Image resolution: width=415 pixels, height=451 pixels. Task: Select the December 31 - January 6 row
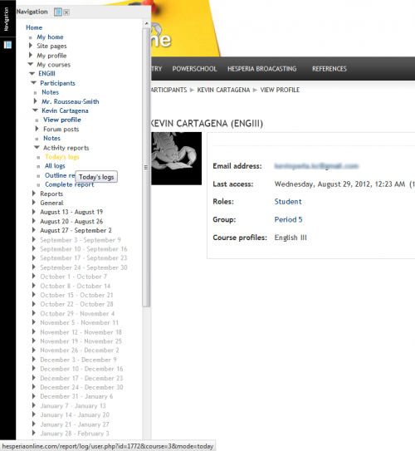(x=76, y=397)
